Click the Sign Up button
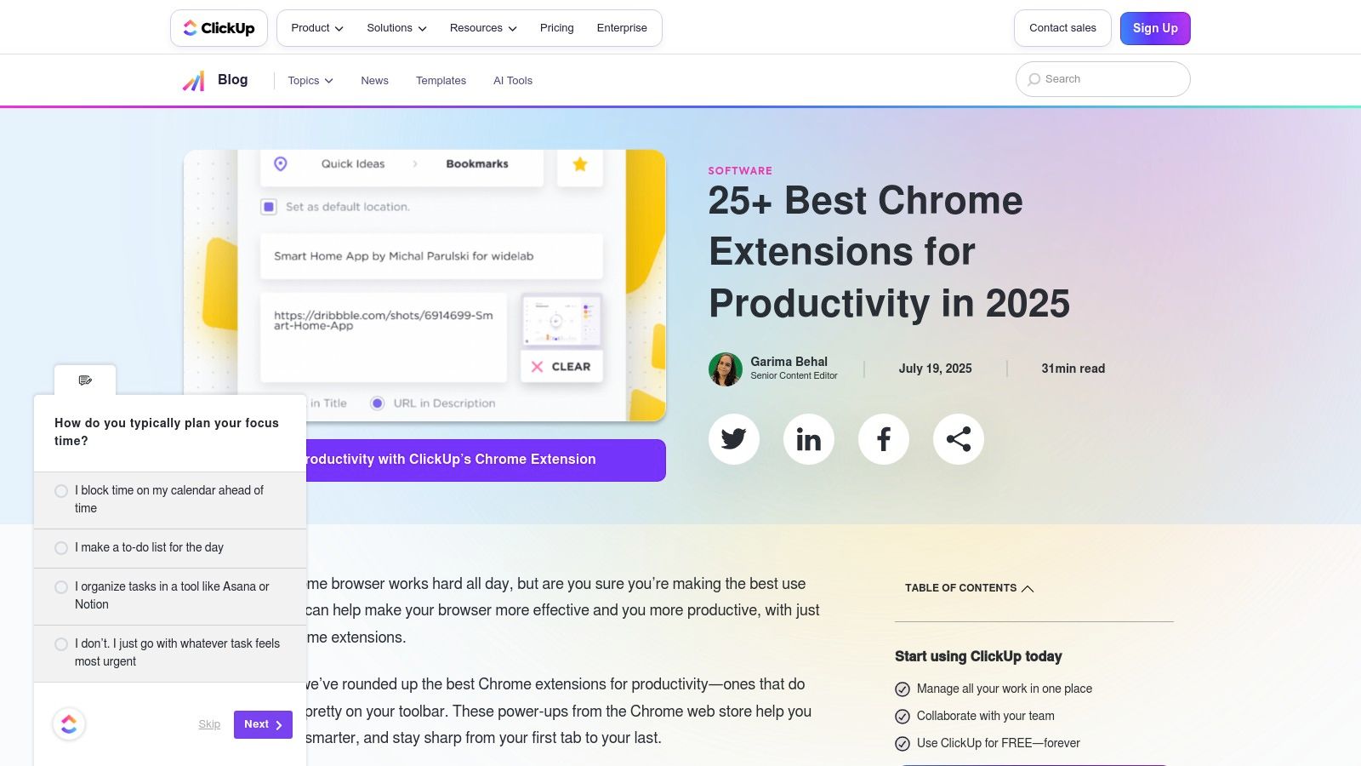The height and width of the screenshot is (766, 1361). point(1154,28)
